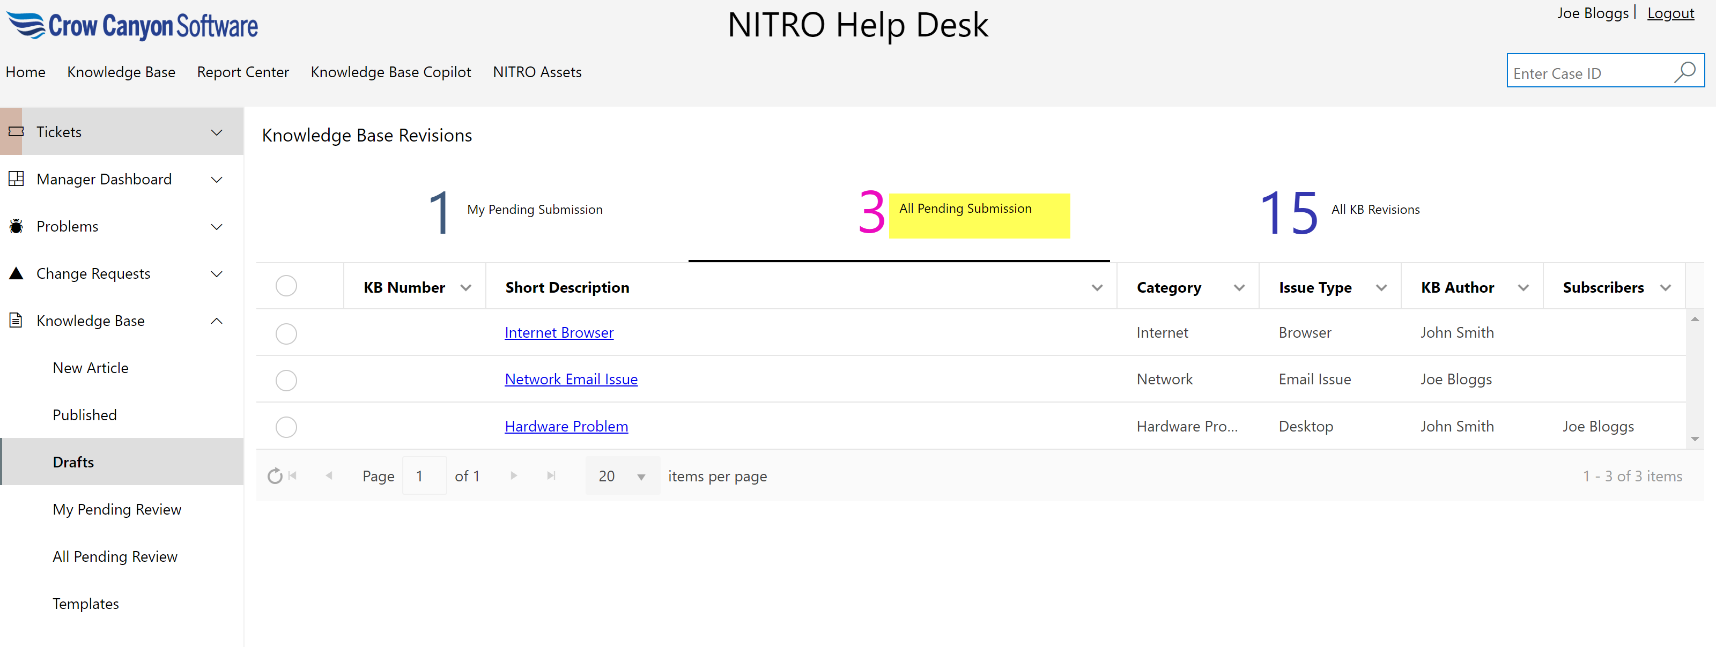This screenshot has width=1716, height=647.
Task: Click the Manager Dashboard grid icon
Action: click(x=16, y=179)
